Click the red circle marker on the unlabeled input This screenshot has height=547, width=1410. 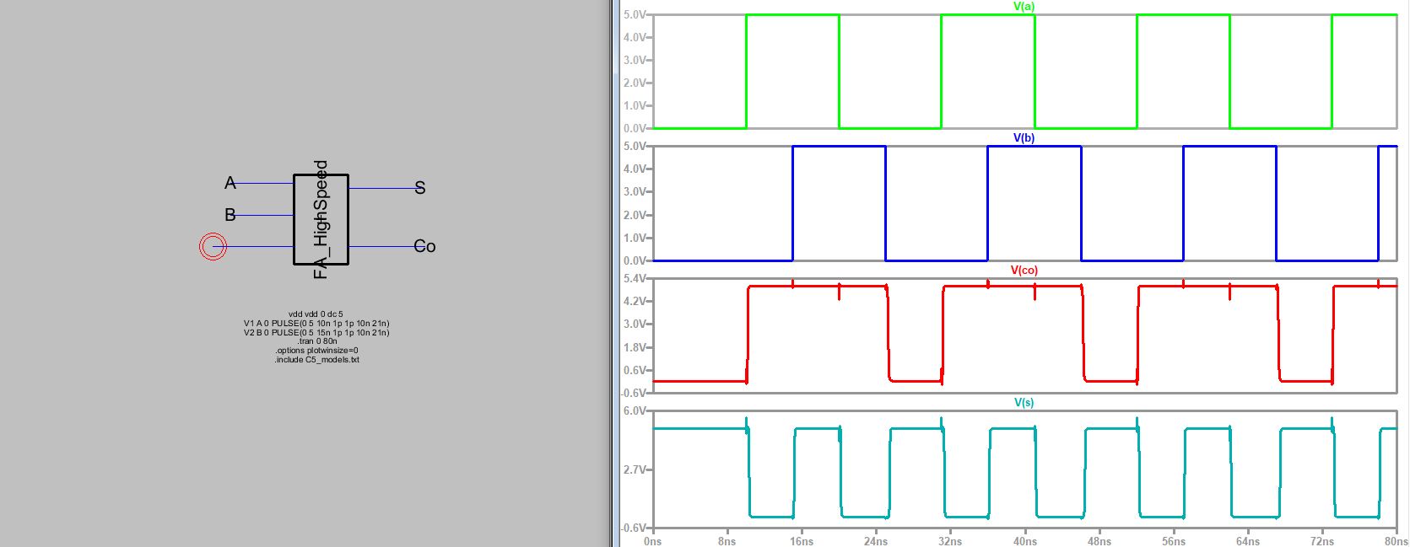point(213,246)
